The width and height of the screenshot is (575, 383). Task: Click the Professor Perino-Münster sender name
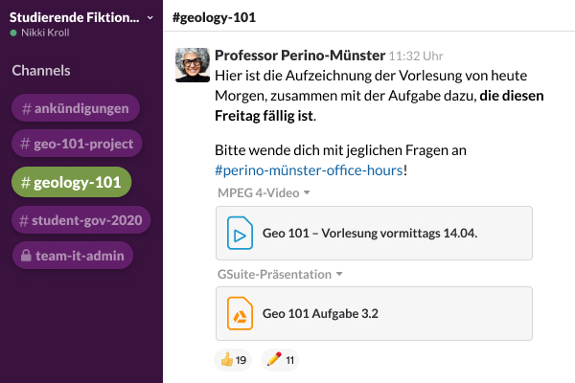tap(300, 56)
